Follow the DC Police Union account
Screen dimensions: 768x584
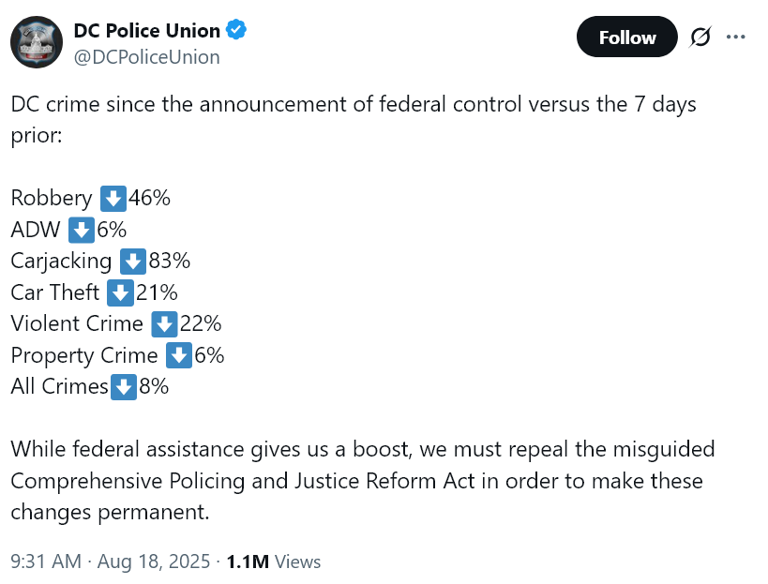tap(626, 37)
